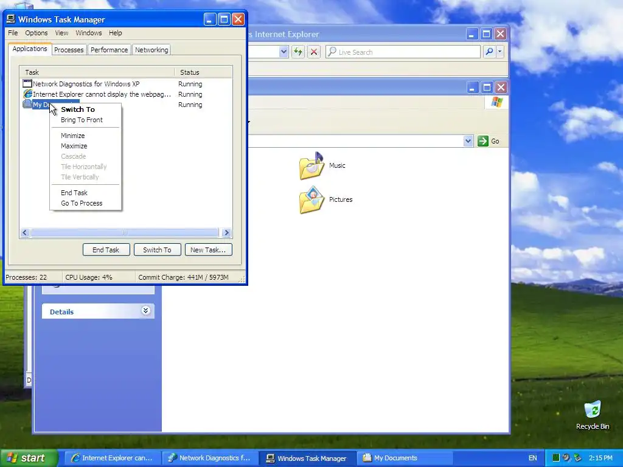Click in the Live Search input field

[x=403, y=52]
